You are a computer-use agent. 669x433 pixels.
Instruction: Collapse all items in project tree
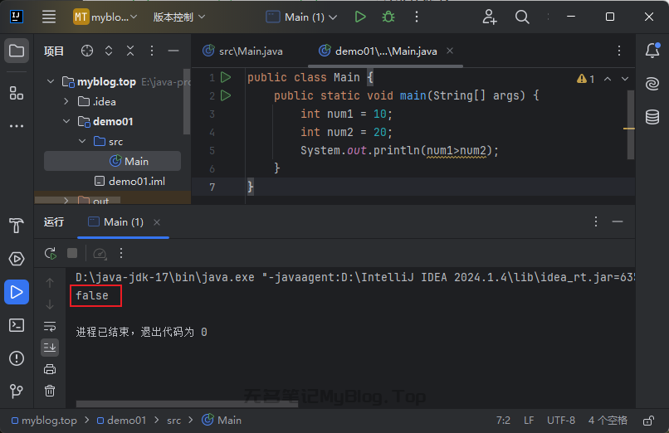tap(130, 51)
